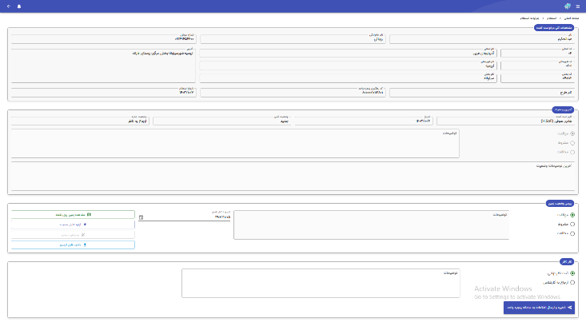Open the calendar icon beside the date field
The height and width of the screenshot is (330, 586).
(x=142, y=217)
